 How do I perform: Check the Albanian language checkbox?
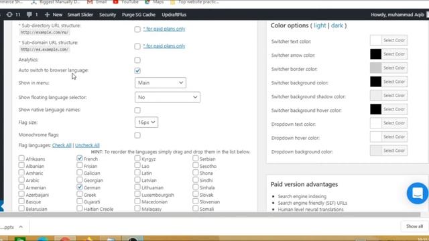[x=21, y=165]
